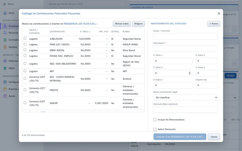Click the Informes printer icon

[x=5, y=61]
